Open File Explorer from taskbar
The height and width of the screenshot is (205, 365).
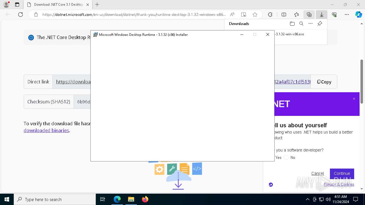pyautogui.click(x=131, y=199)
